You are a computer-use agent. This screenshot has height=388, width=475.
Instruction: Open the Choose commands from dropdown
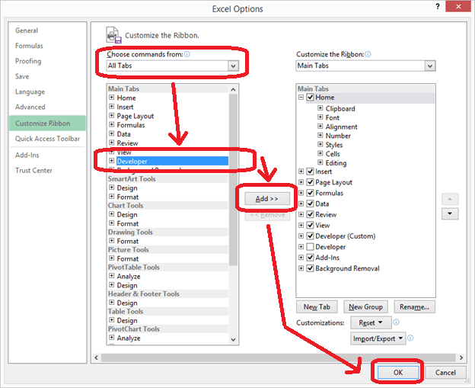pos(233,66)
